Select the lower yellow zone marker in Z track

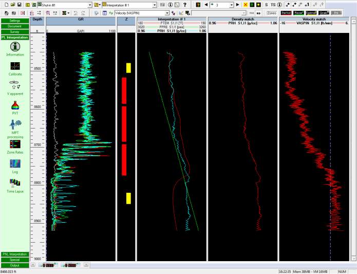point(128,198)
